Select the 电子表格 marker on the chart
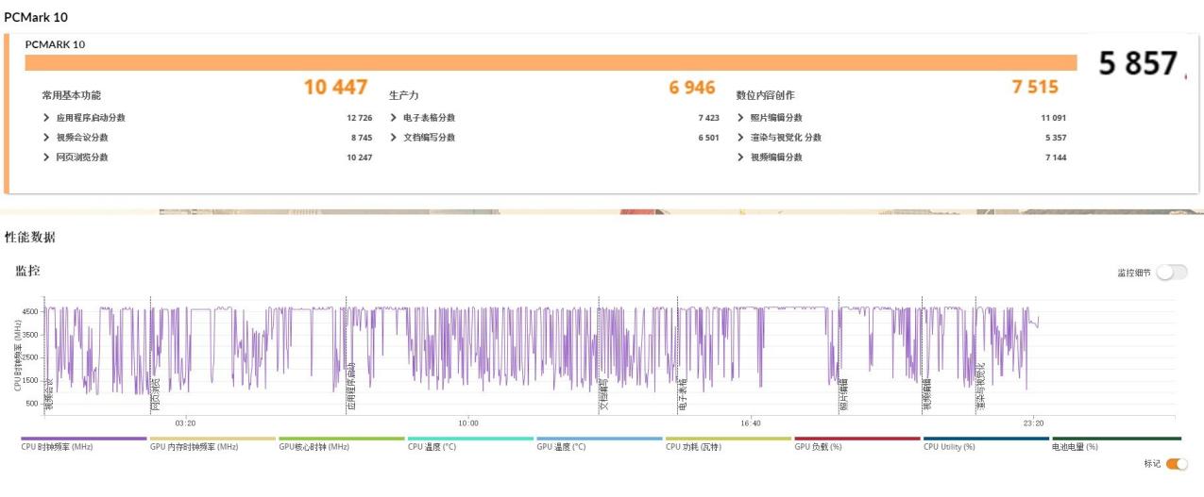Screen dimensions: 1204x497 coord(683,394)
